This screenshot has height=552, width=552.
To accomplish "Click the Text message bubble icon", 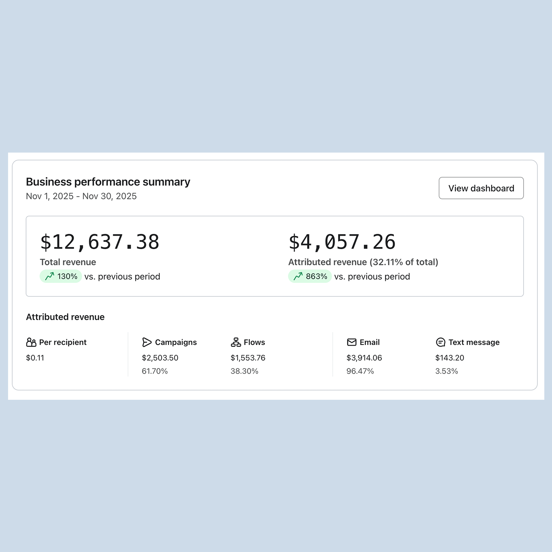I will click(440, 342).
